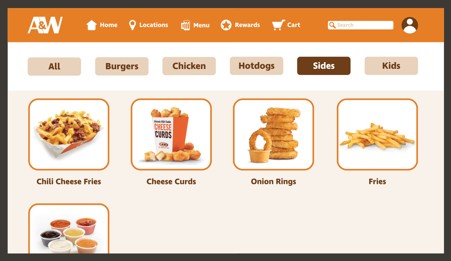Viewport: 451px width, 261px height.
Task: Click the Menu root beer mug icon
Action: (186, 25)
